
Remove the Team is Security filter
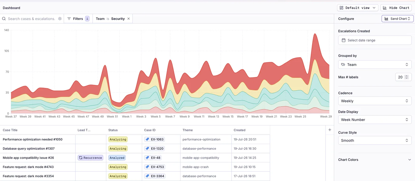128,19
